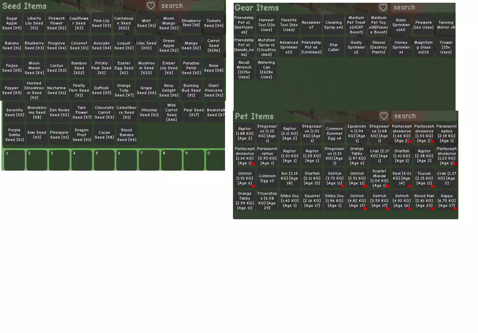The width and height of the screenshot is (478, 333).
Task: Pick the Triceratops 6.08 KG pet
Action: point(267,201)
